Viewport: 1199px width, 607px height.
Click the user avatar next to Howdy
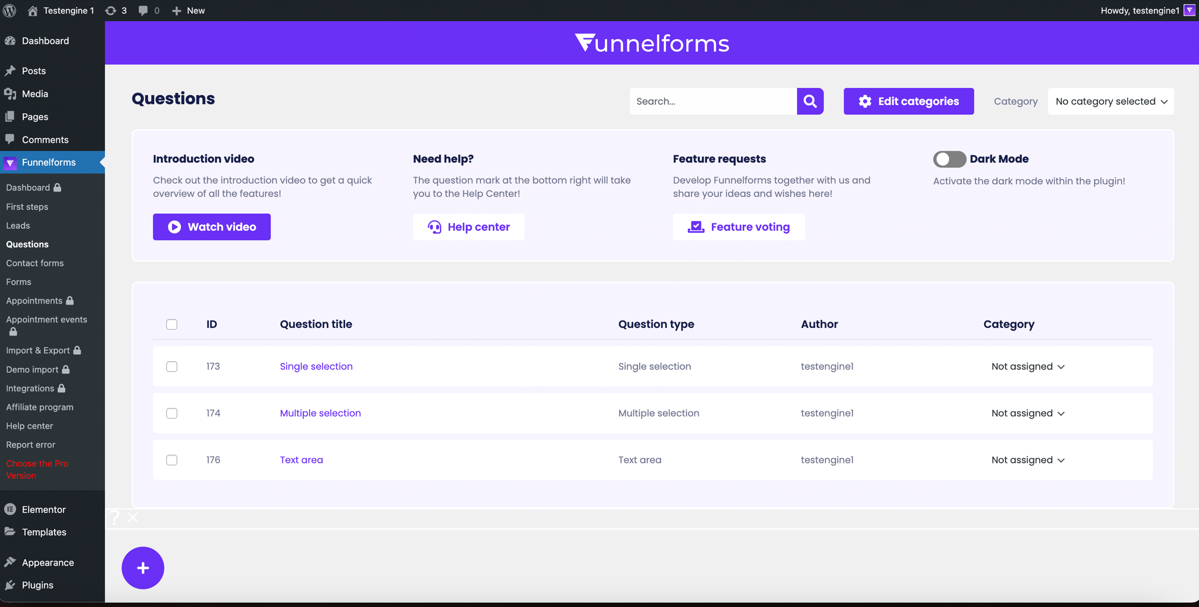(1189, 10)
